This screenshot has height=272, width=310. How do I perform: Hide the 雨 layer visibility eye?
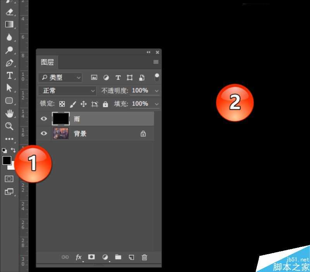pyautogui.click(x=43, y=119)
